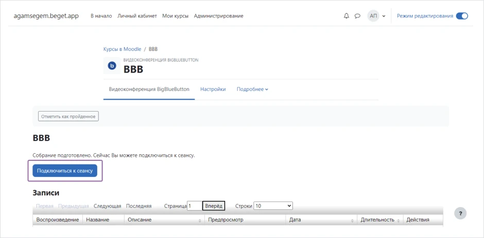Switch to the Настройки tab
The width and height of the screenshot is (484, 238).
coord(213,89)
